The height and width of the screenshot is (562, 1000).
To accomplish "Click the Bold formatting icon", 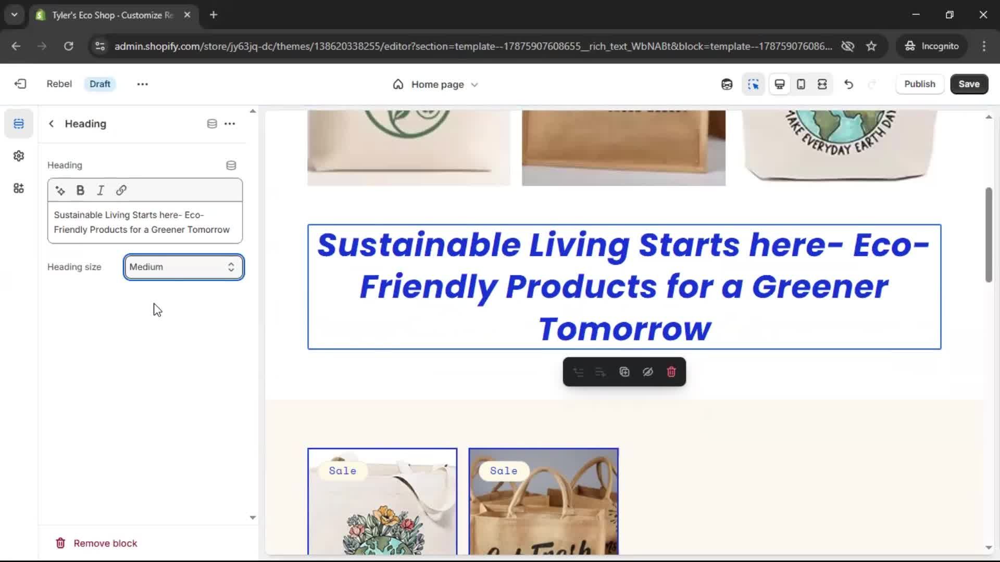I will point(80,190).
